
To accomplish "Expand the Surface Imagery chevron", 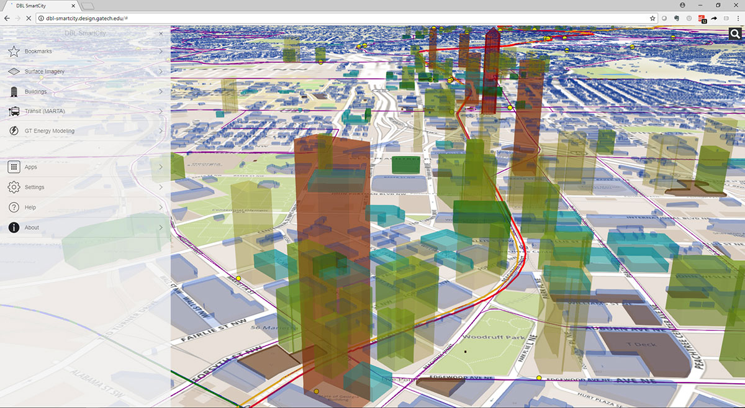I will point(161,71).
